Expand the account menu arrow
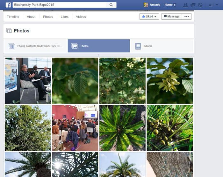Image resolution: width=223 pixels, height=177 pixels. [x=217, y=5]
